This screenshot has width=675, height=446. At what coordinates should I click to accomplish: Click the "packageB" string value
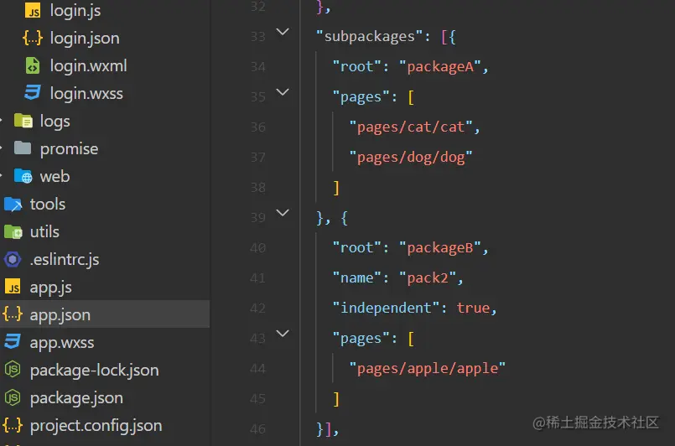tap(440, 247)
